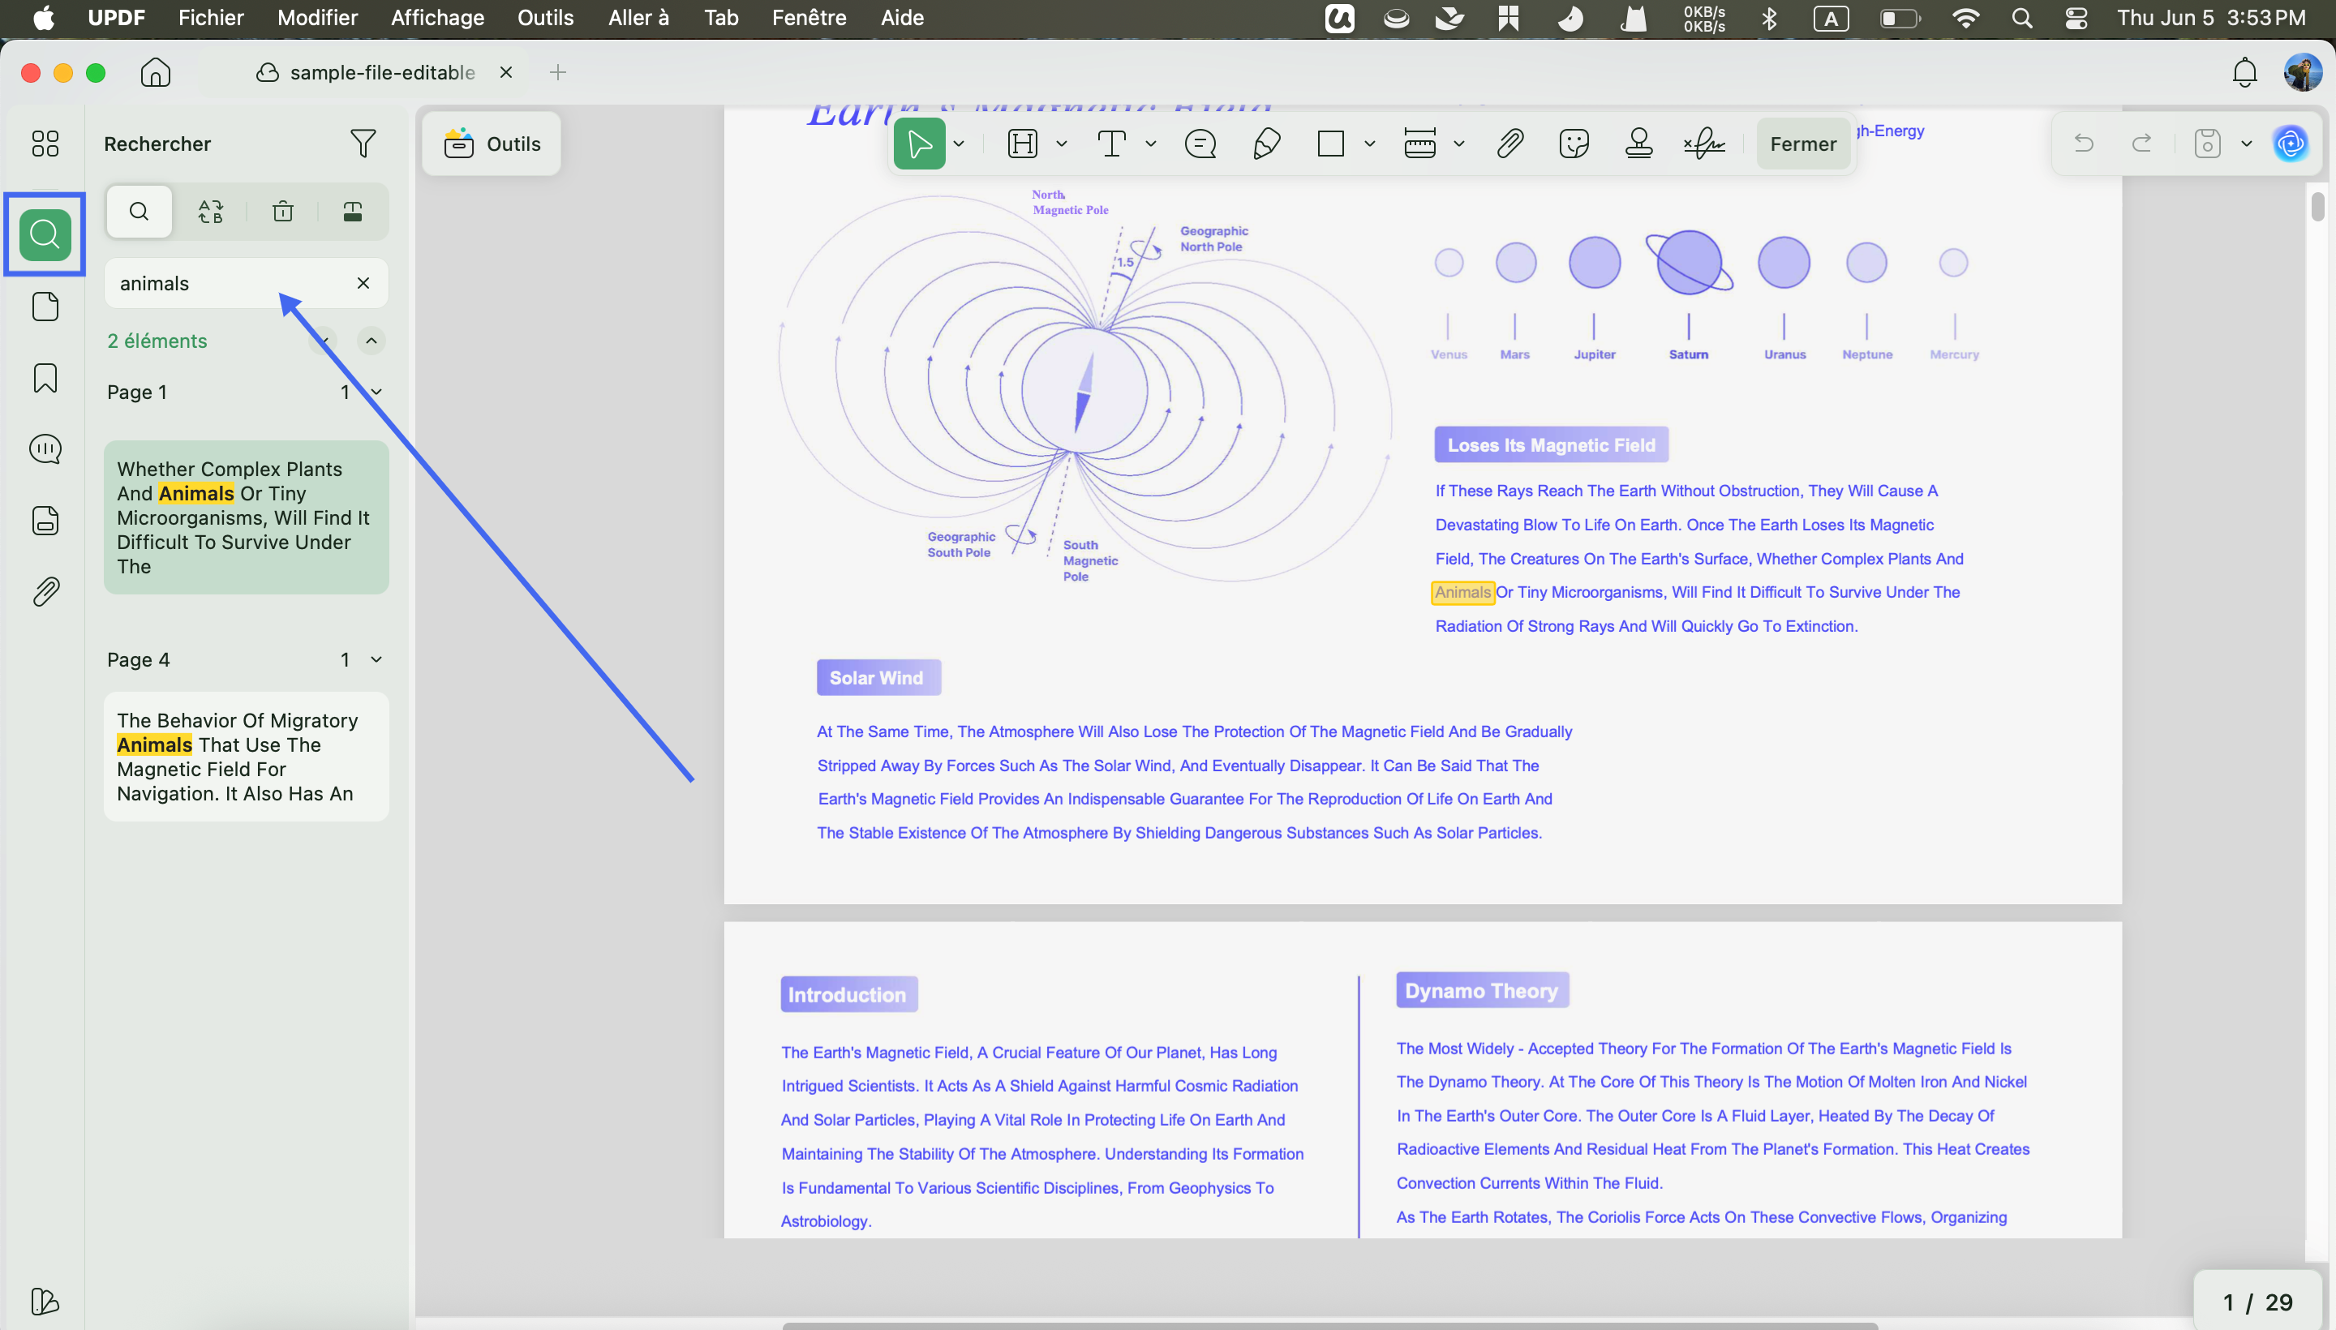
Task: Collapse the Page 4 results group
Action: [x=376, y=659]
